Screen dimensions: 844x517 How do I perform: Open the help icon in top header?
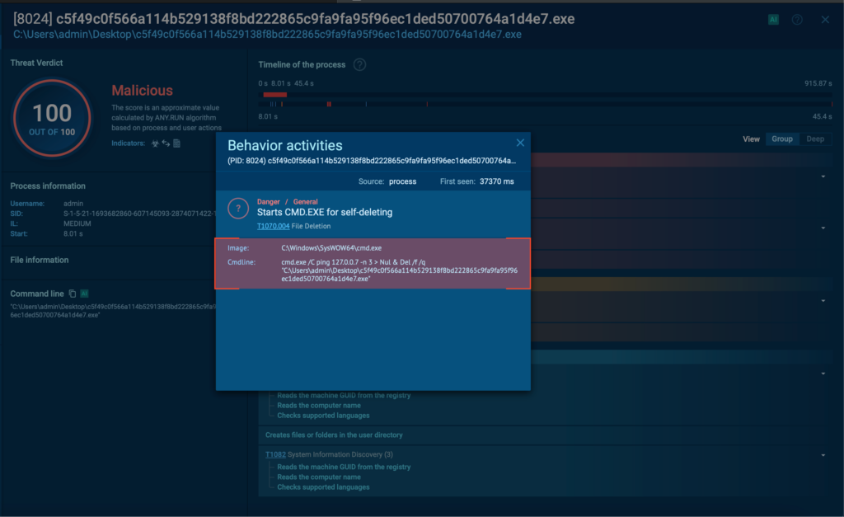point(797,20)
